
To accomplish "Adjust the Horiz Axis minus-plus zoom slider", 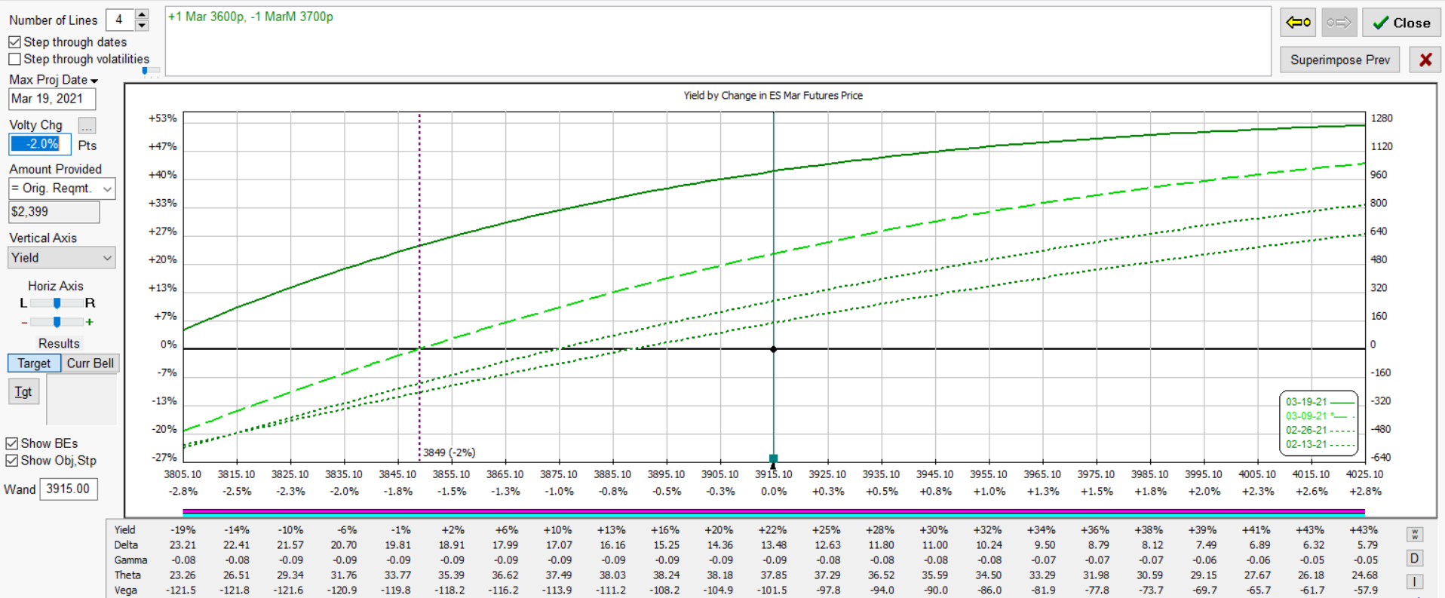I will pyautogui.click(x=57, y=322).
